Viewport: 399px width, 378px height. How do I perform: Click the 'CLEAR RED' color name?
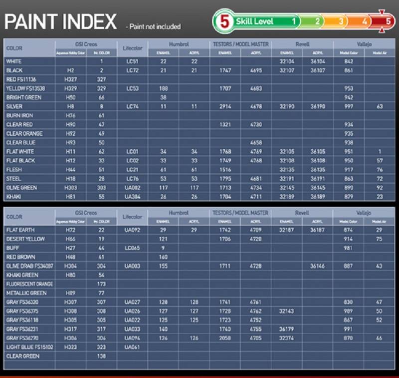coord(19,124)
